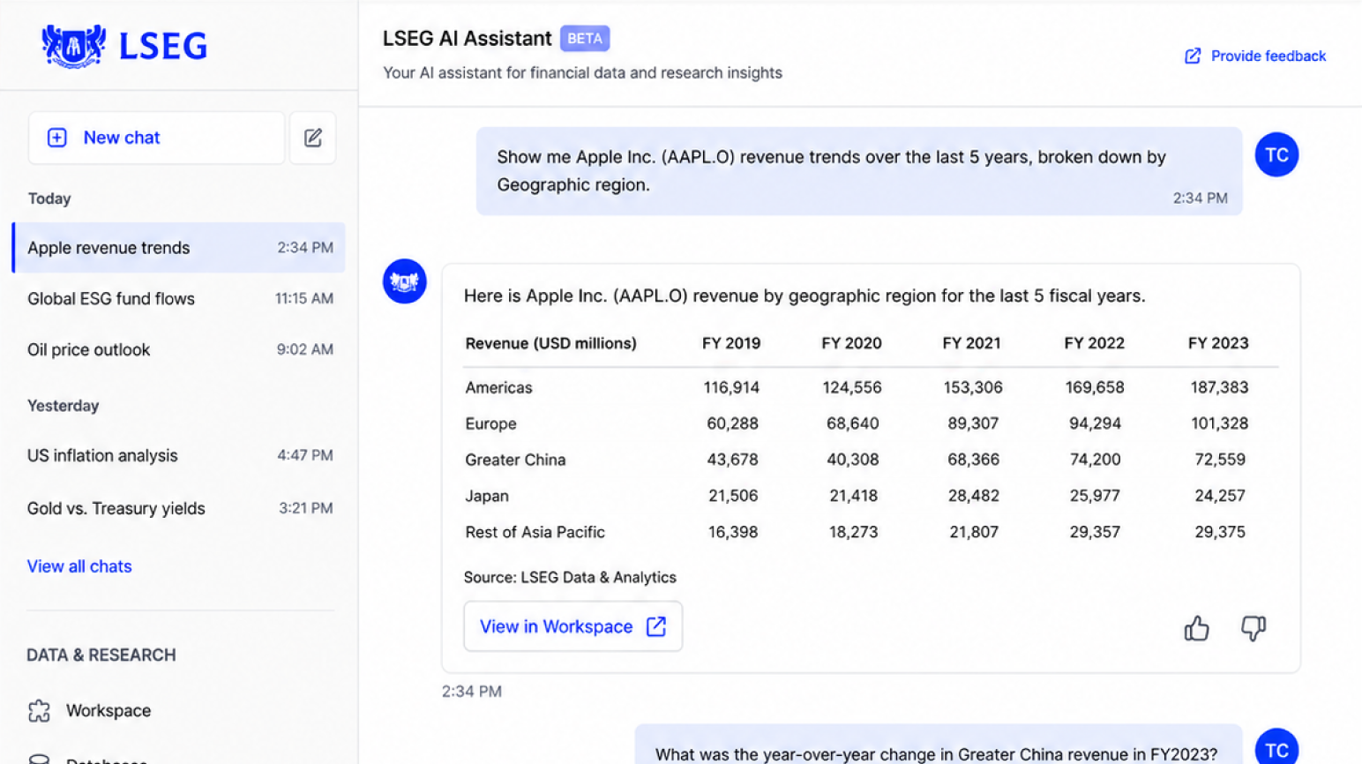
Task: Click the LSEG crest logo icon
Action: tap(74, 45)
